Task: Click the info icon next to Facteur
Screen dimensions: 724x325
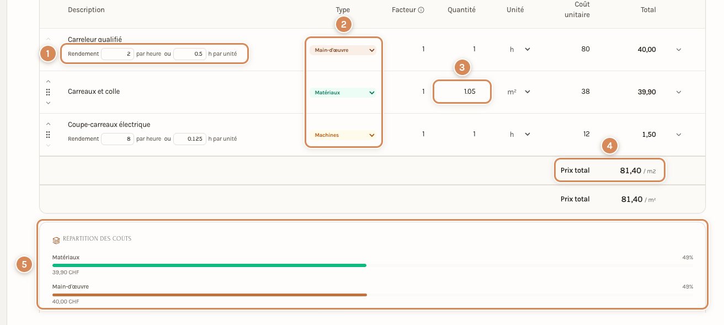Action: [421, 10]
